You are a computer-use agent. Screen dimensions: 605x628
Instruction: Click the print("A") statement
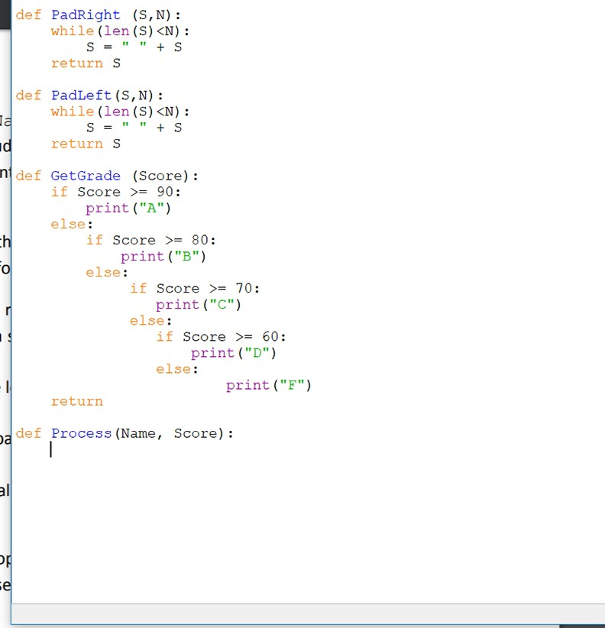pos(128,209)
